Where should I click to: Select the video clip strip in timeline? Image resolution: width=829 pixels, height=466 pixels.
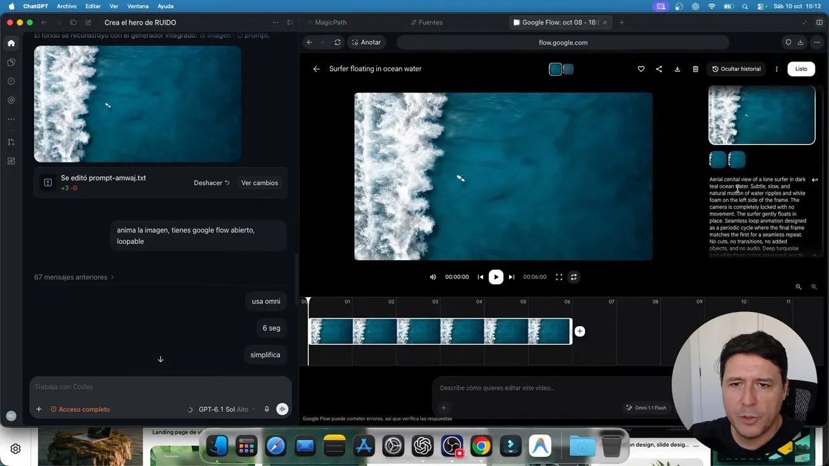coord(440,331)
